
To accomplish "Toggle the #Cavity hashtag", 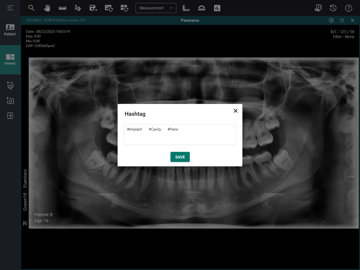I will click(155, 129).
